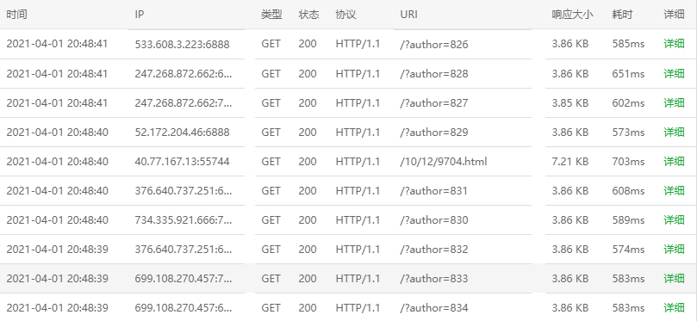The width and height of the screenshot is (697, 321).
Task: Open 详细 link for author=833 row
Action: pos(674,278)
